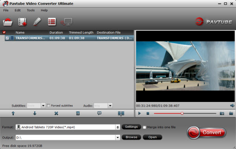Click the Add Video film-strip icon
Image resolution: width=236 pixels, height=149 pixels.
[22, 22]
